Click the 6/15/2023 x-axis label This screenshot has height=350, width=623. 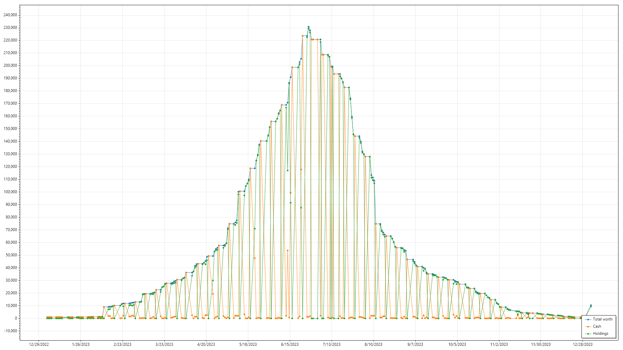click(x=290, y=344)
